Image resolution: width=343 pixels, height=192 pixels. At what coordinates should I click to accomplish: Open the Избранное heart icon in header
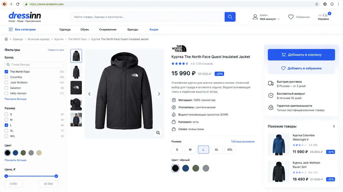[x=291, y=17]
